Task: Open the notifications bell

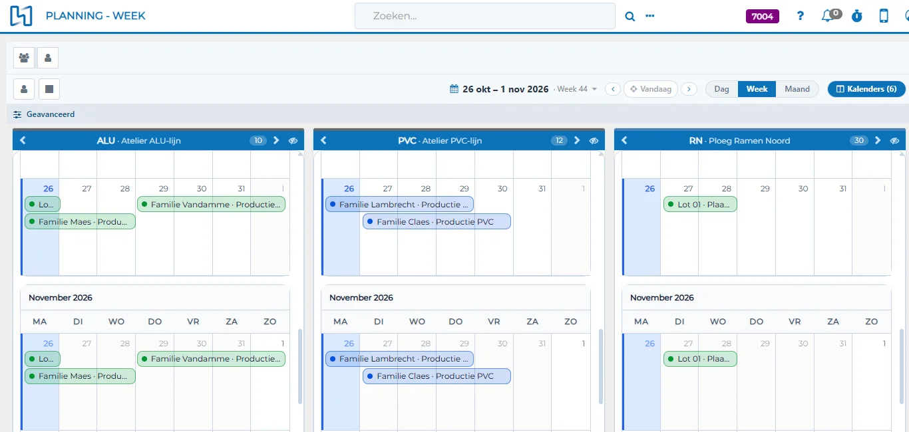Action: [828, 16]
